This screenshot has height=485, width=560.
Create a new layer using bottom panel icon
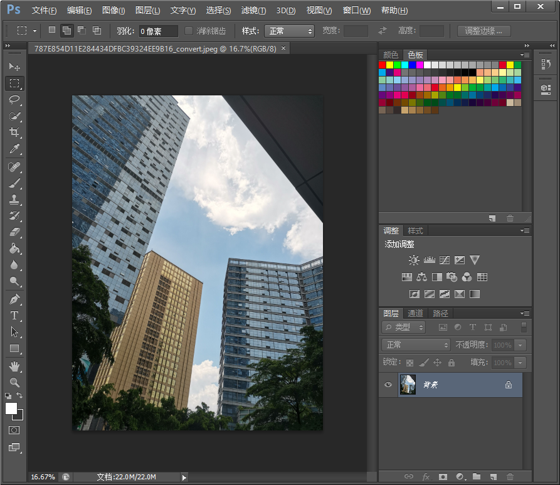click(494, 477)
